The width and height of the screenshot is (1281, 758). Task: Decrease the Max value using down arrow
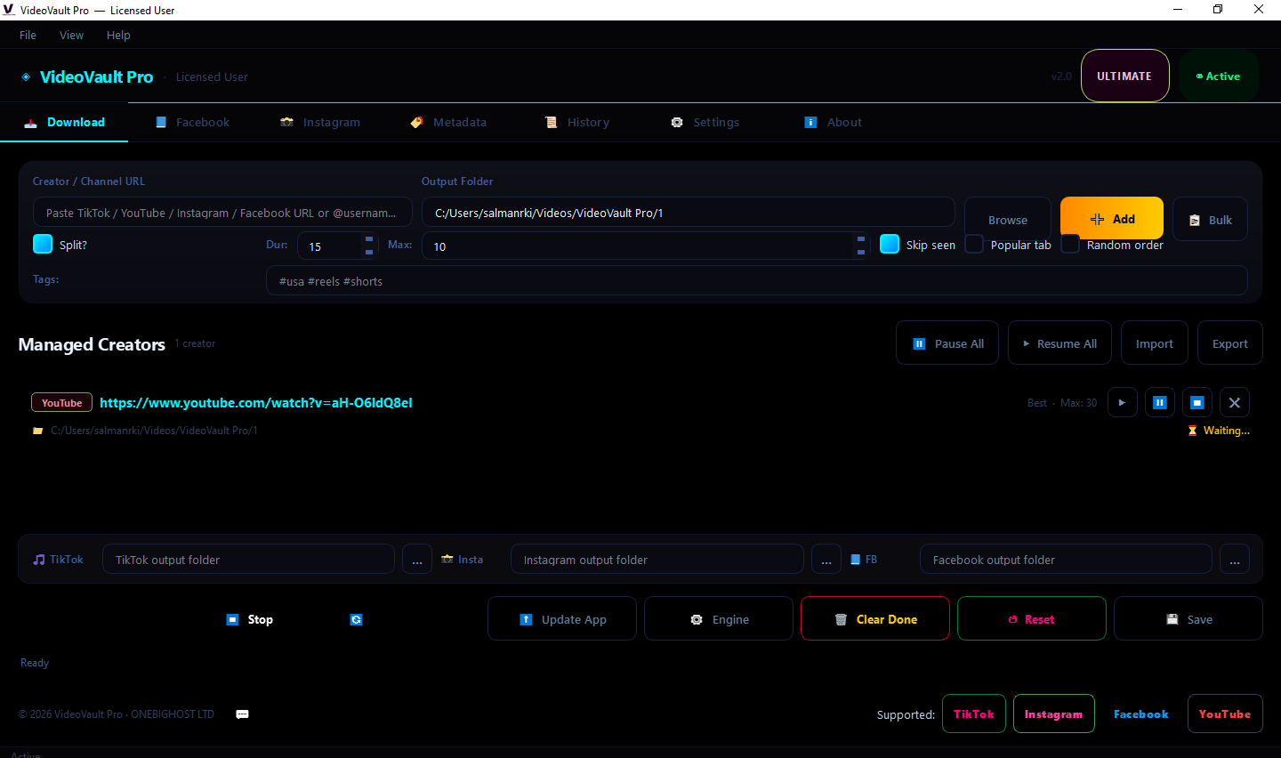point(861,252)
